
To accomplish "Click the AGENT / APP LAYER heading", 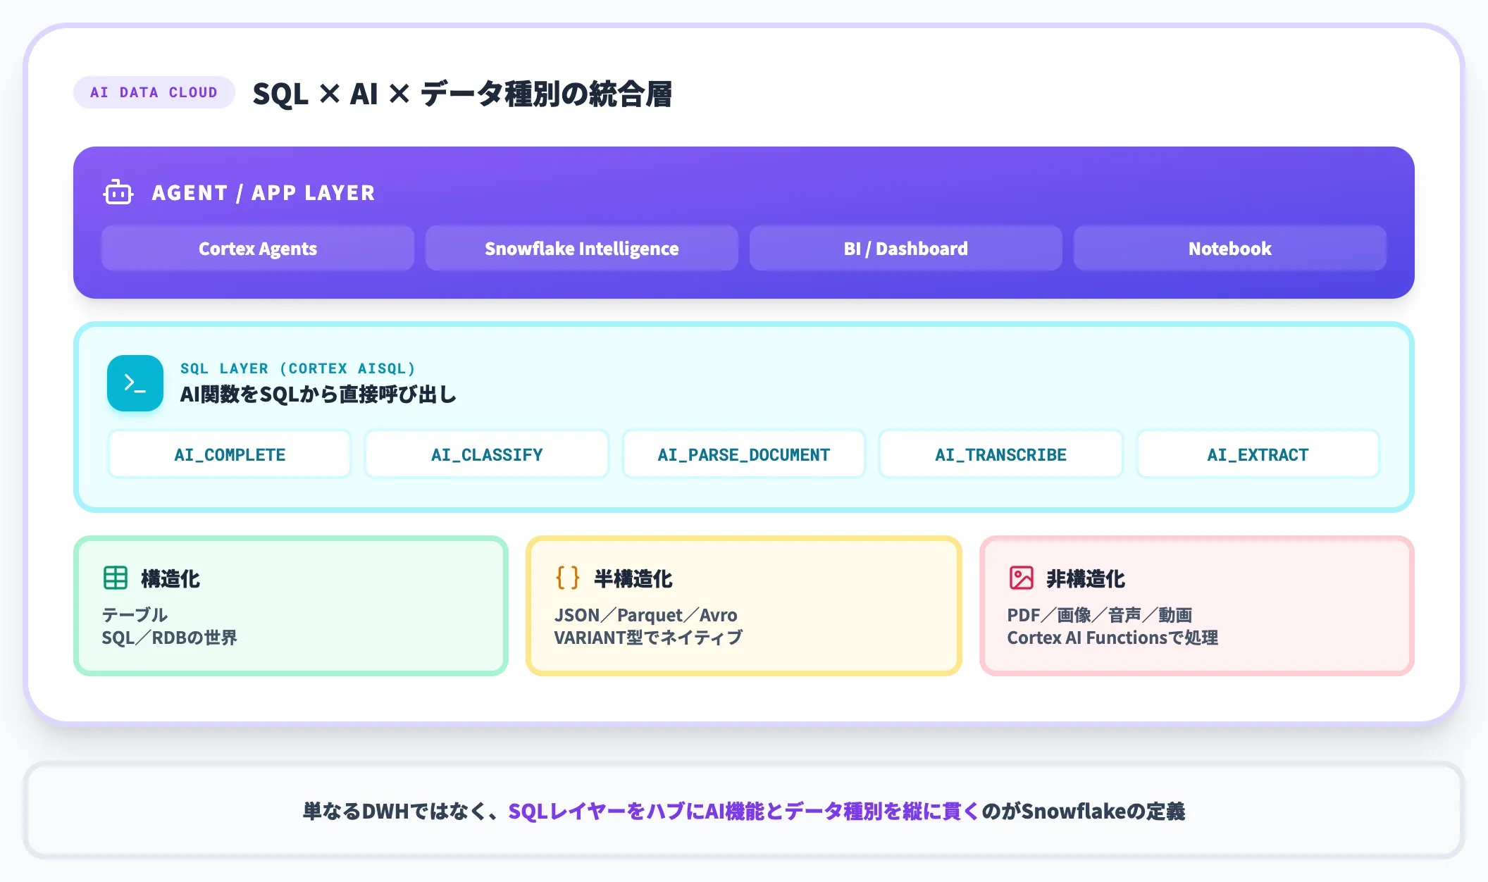I will [263, 192].
